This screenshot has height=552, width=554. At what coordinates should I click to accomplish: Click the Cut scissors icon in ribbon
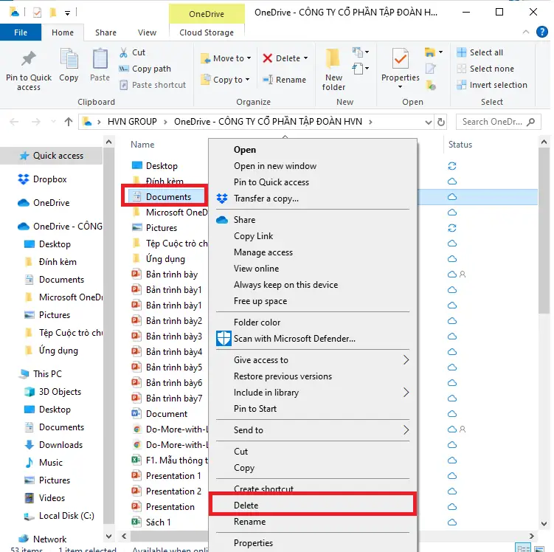[124, 52]
